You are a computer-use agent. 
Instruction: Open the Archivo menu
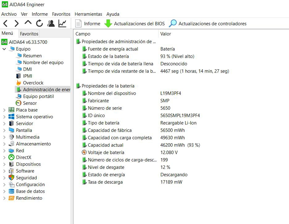coord(9,14)
